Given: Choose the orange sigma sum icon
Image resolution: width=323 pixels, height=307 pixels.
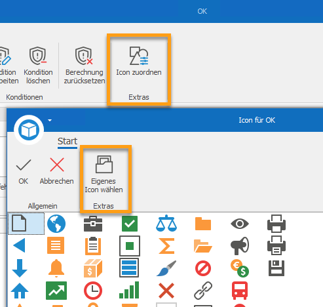Looking at the screenshot, I should click(166, 246).
